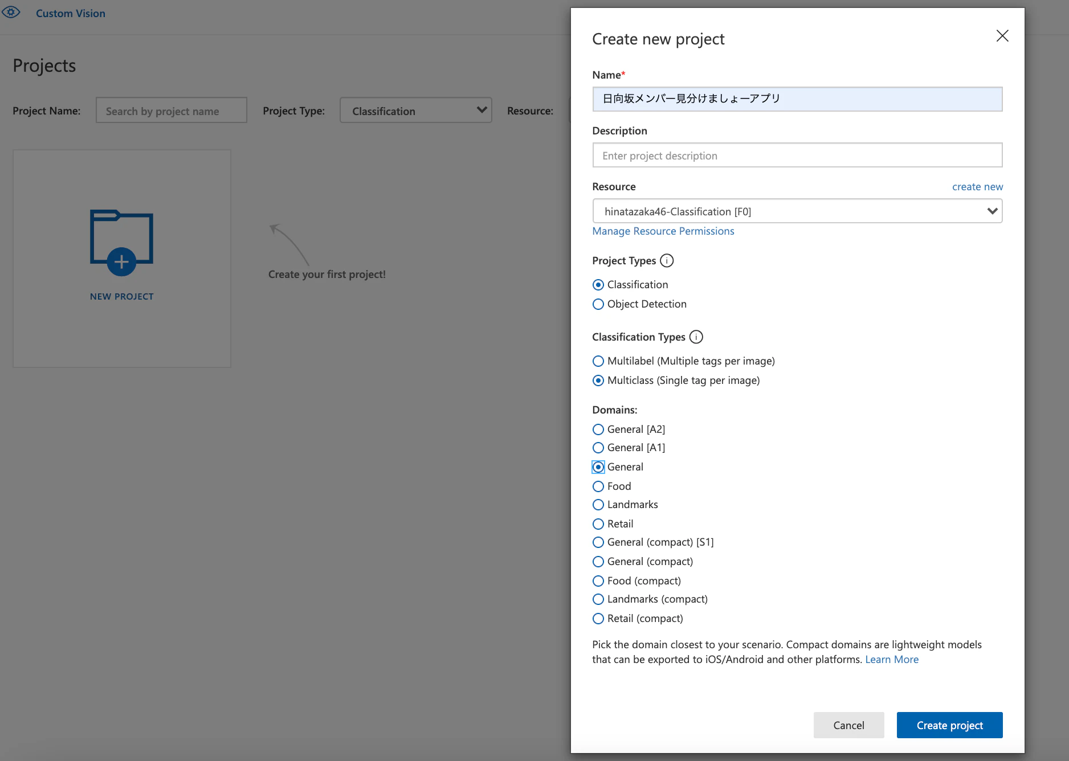The height and width of the screenshot is (761, 1069).
Task: Choose the Food domain option
Action: pyautogui.click(x=598, y=486)
